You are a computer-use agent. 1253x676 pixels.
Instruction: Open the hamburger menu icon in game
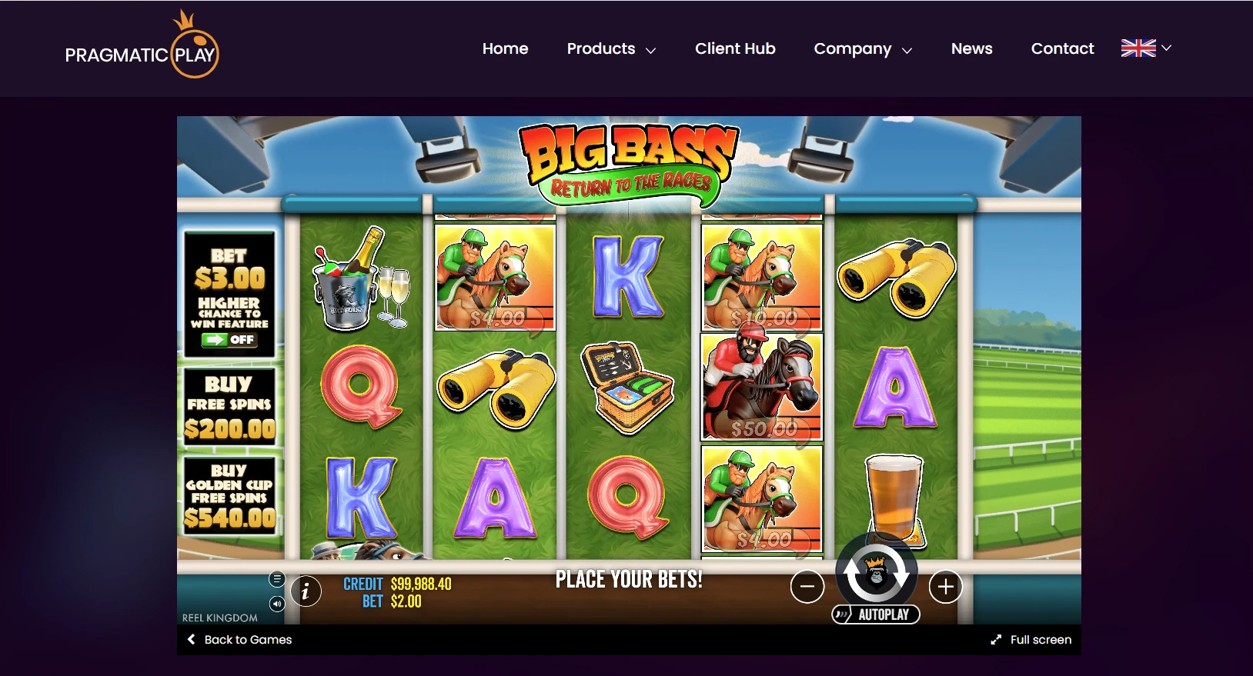pos(277,579)
